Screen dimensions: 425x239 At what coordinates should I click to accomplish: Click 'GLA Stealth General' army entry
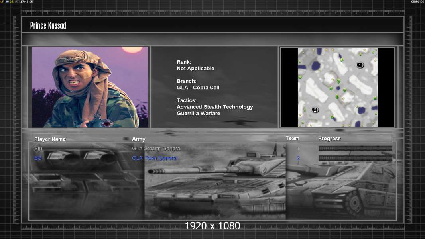(156, 149)
